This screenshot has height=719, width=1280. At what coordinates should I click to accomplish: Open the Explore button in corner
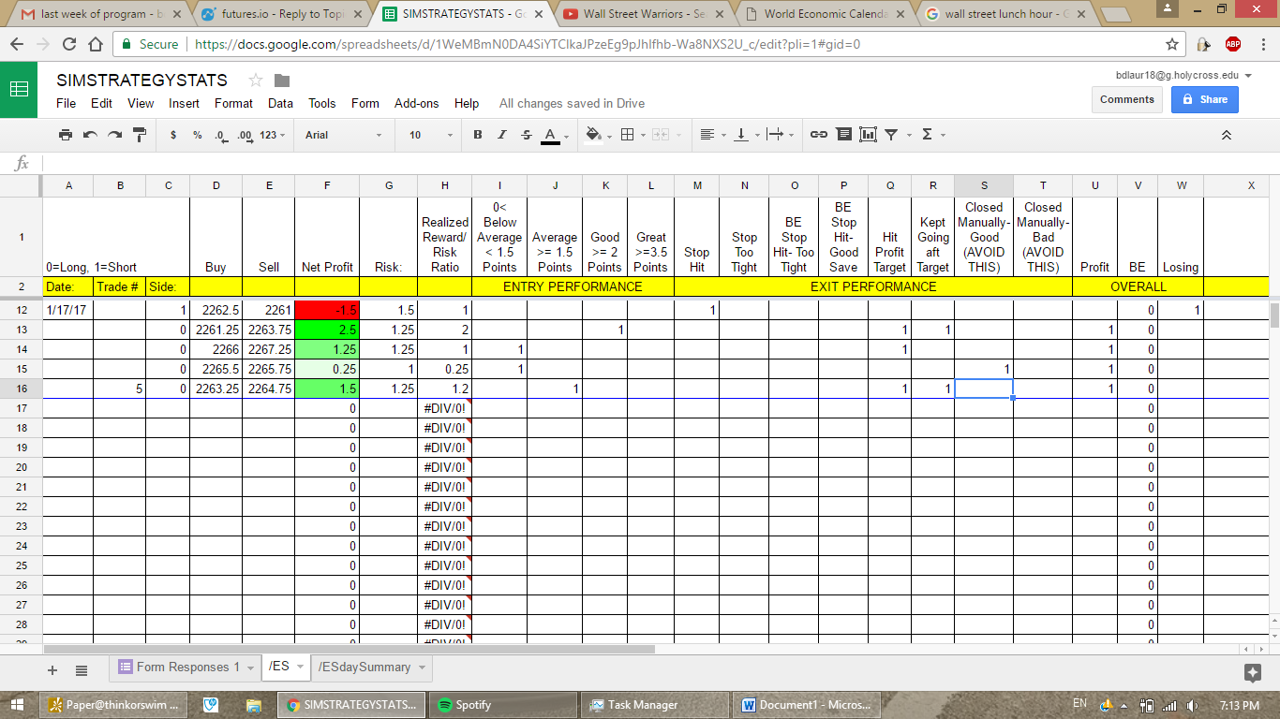click(1253, 672)
